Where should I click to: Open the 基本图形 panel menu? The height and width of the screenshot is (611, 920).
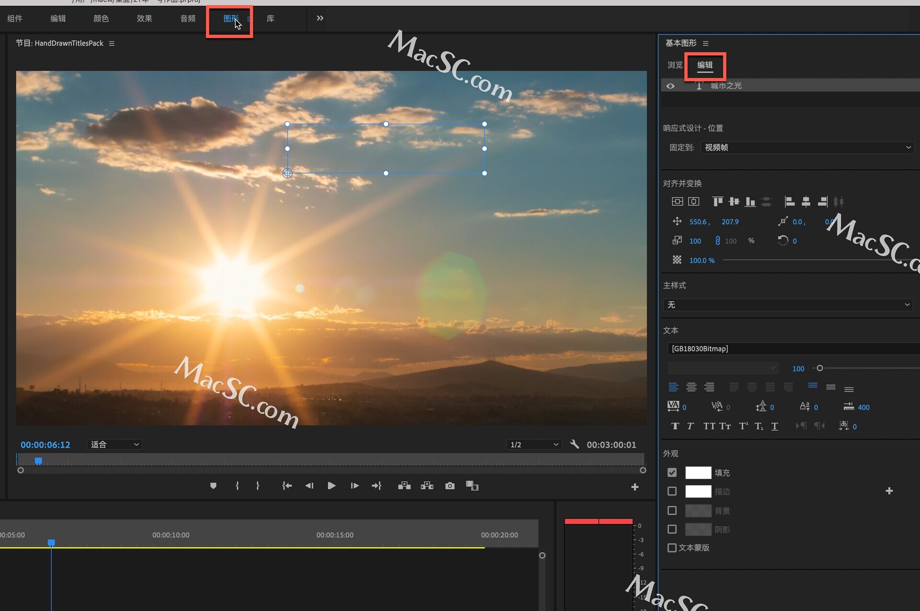tap(705, 43)
